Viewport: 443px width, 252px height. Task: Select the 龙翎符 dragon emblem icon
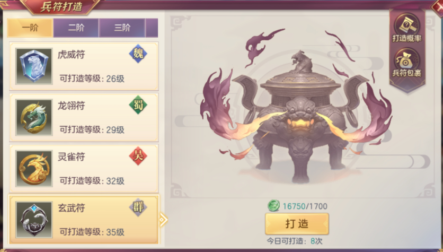(34, 117)
